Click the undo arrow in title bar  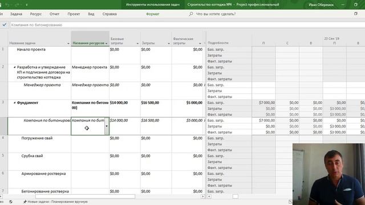(7, 5)
